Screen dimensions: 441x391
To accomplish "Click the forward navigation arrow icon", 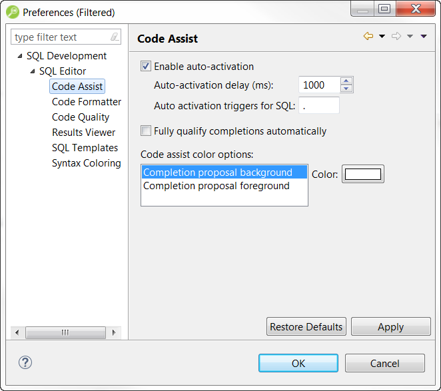I will 396,37.
